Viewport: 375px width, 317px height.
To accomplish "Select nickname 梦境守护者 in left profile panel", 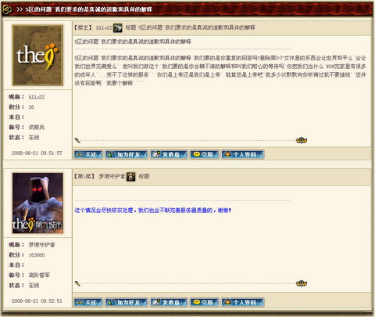I will point(41,245).
